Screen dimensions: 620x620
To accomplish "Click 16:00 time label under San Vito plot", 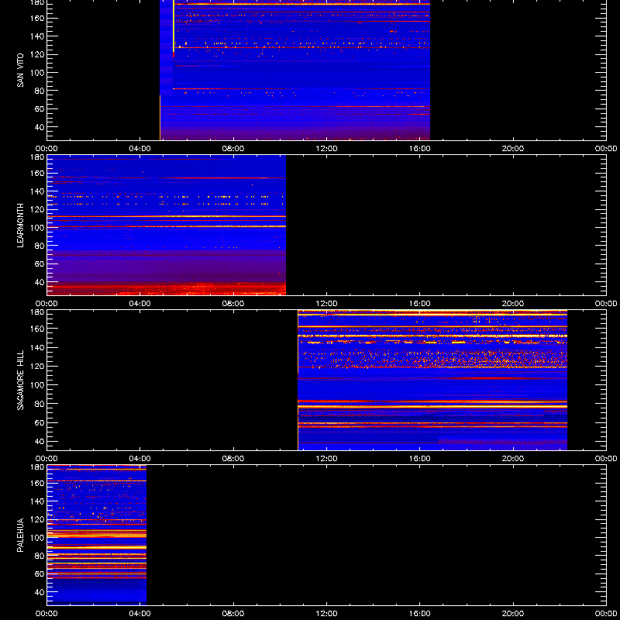I will pos(420,149).
